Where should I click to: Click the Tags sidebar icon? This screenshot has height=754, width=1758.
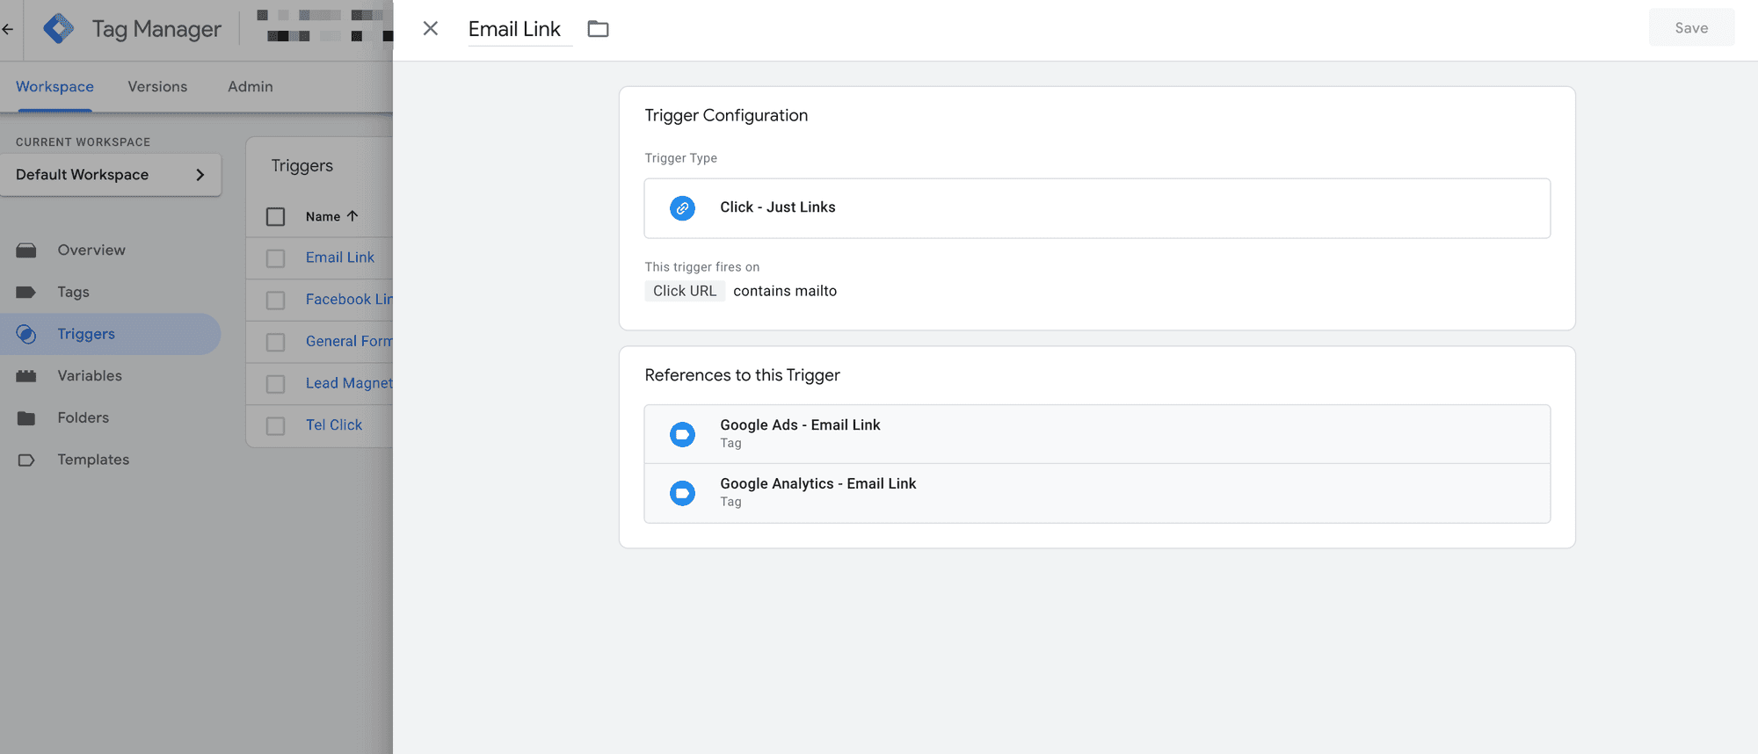[26, 292]
